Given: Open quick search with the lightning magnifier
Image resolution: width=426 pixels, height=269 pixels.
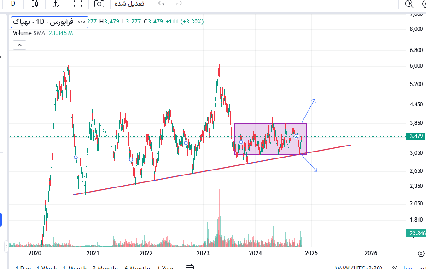Looking at the screenshot, I should coord(409,4).
